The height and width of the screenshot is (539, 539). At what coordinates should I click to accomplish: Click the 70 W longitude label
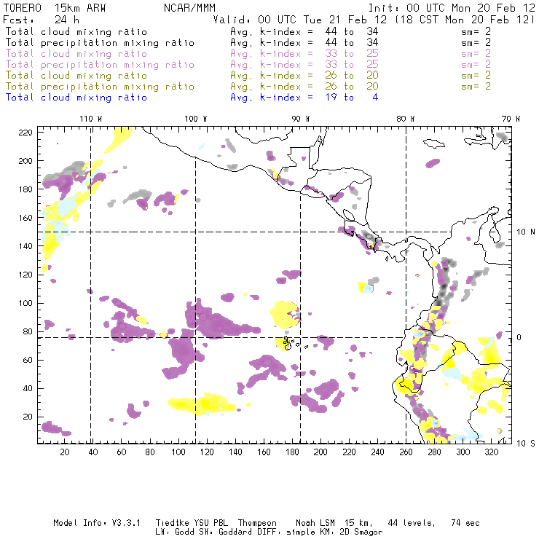coord(511,118)
